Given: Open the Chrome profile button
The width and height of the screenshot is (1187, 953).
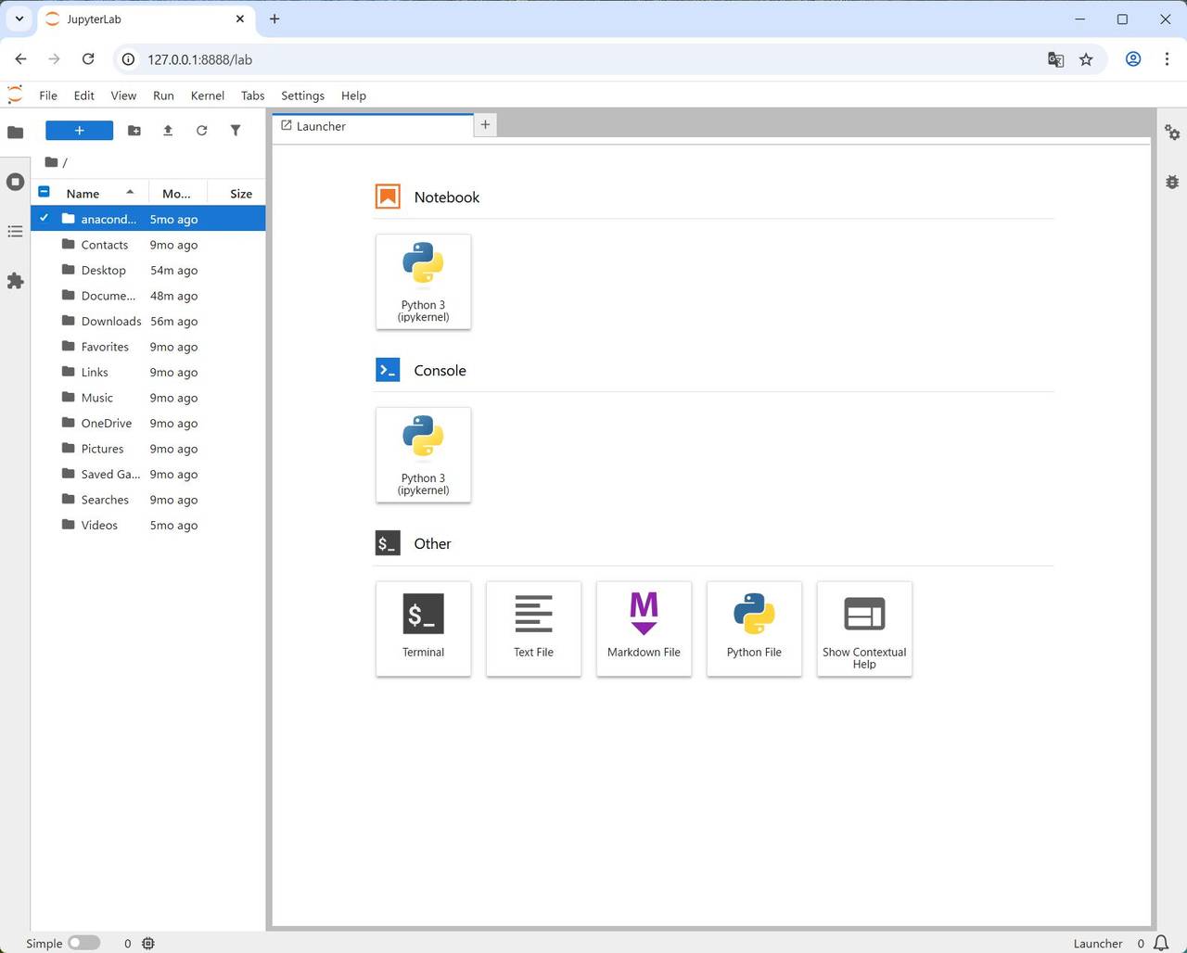Looking at the screenshot, I should (1133, 59).
